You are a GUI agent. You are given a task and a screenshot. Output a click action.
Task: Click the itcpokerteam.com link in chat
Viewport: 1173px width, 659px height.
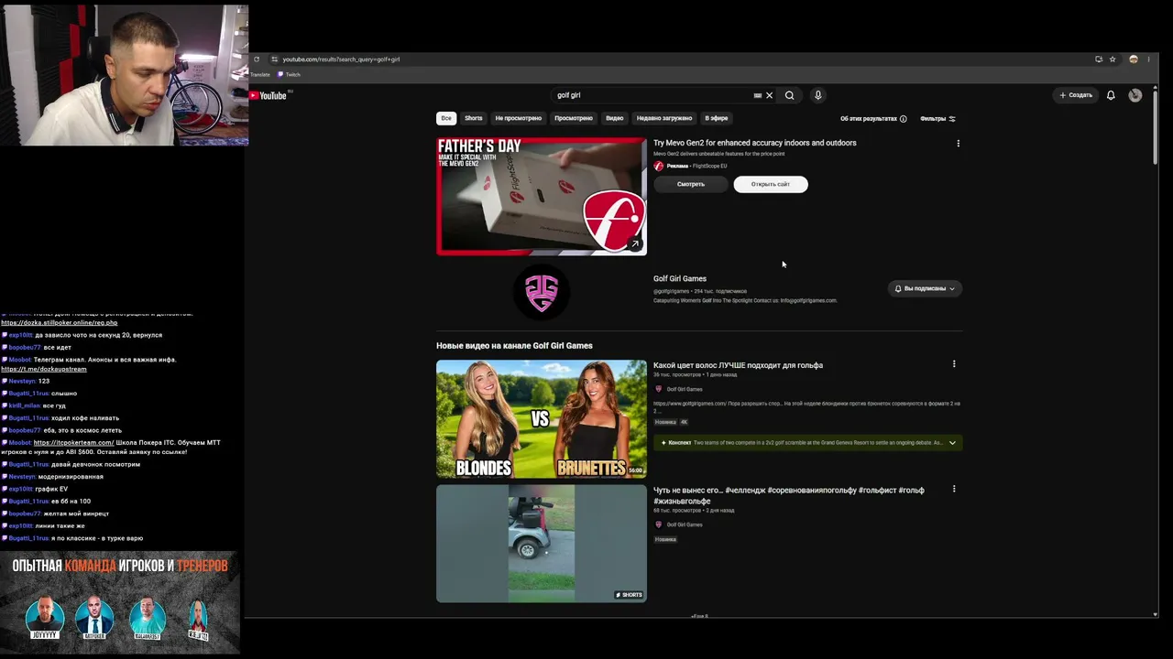pyautogui.click(x=74, y=443)
